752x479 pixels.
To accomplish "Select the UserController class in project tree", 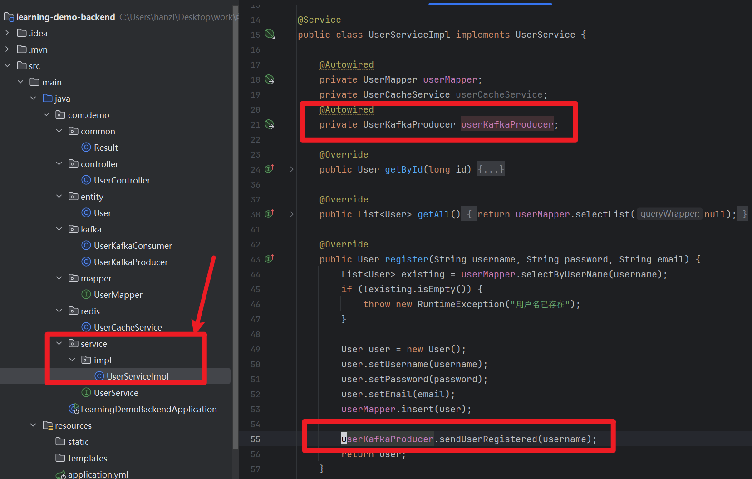I will coord(122,180).
